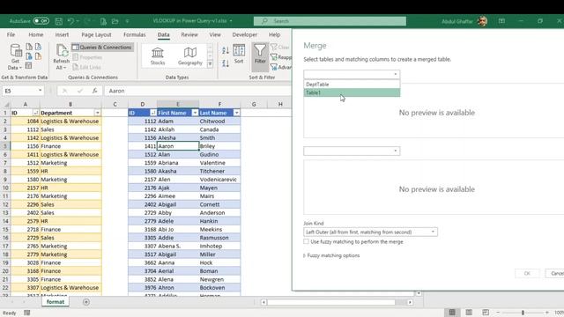Open the File menu tab
The width and height of the screenshot is (564, 317).
(x=11, y=34)
